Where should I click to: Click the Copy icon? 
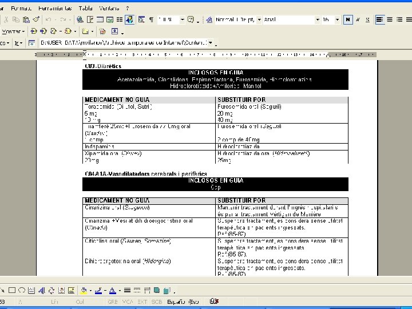[16, 19]
